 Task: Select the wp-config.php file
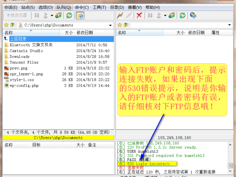24,86
